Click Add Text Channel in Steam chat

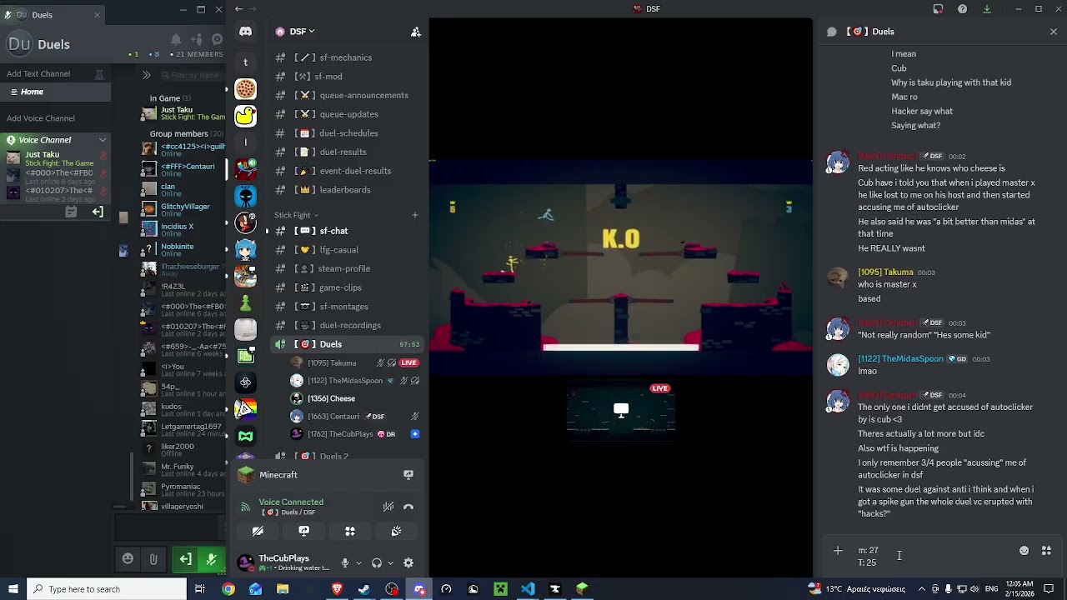coord(38,73)
